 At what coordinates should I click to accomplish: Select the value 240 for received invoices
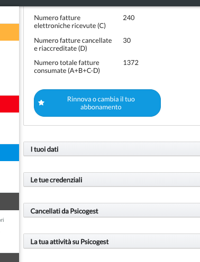(x=129, y=18)
